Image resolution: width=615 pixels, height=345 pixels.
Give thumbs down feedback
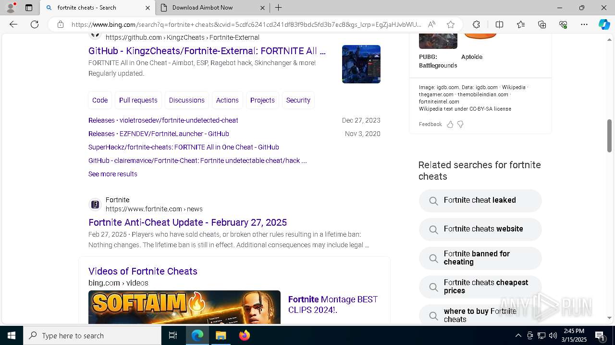[x=460, y=124]
